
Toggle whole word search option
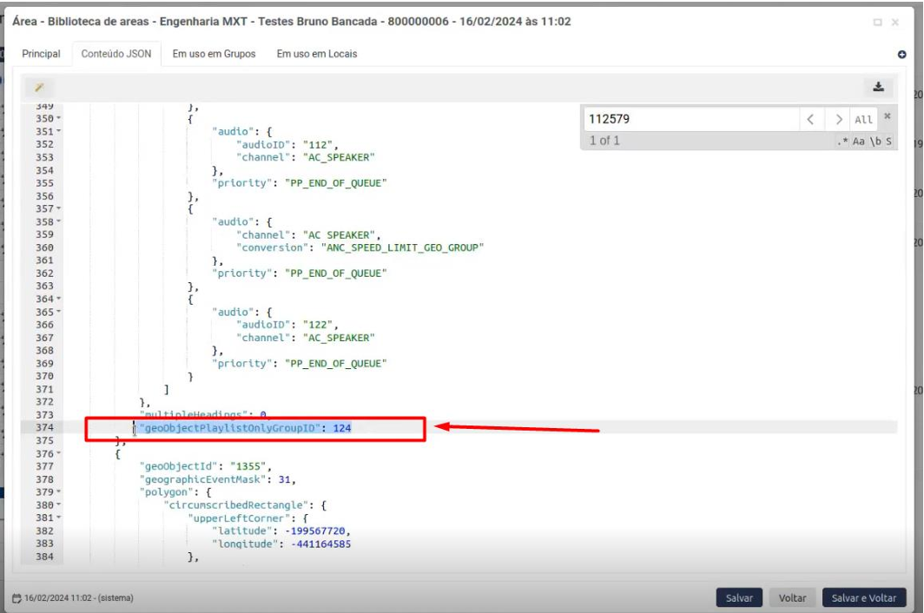click(874, 142)
